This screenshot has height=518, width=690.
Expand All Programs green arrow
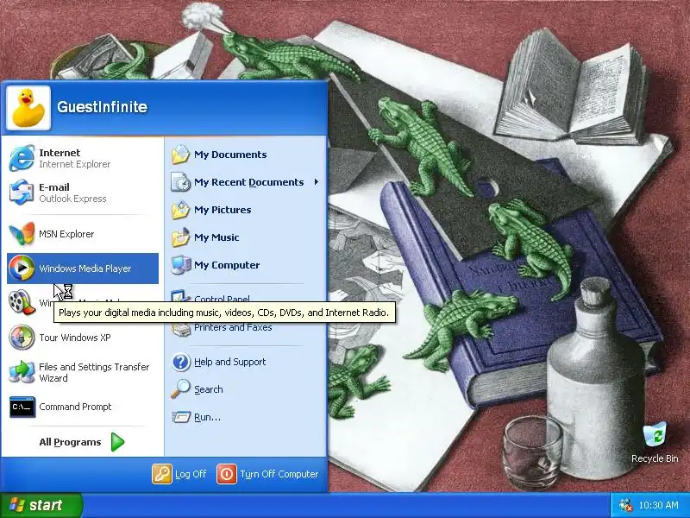(x=117, y=442)
